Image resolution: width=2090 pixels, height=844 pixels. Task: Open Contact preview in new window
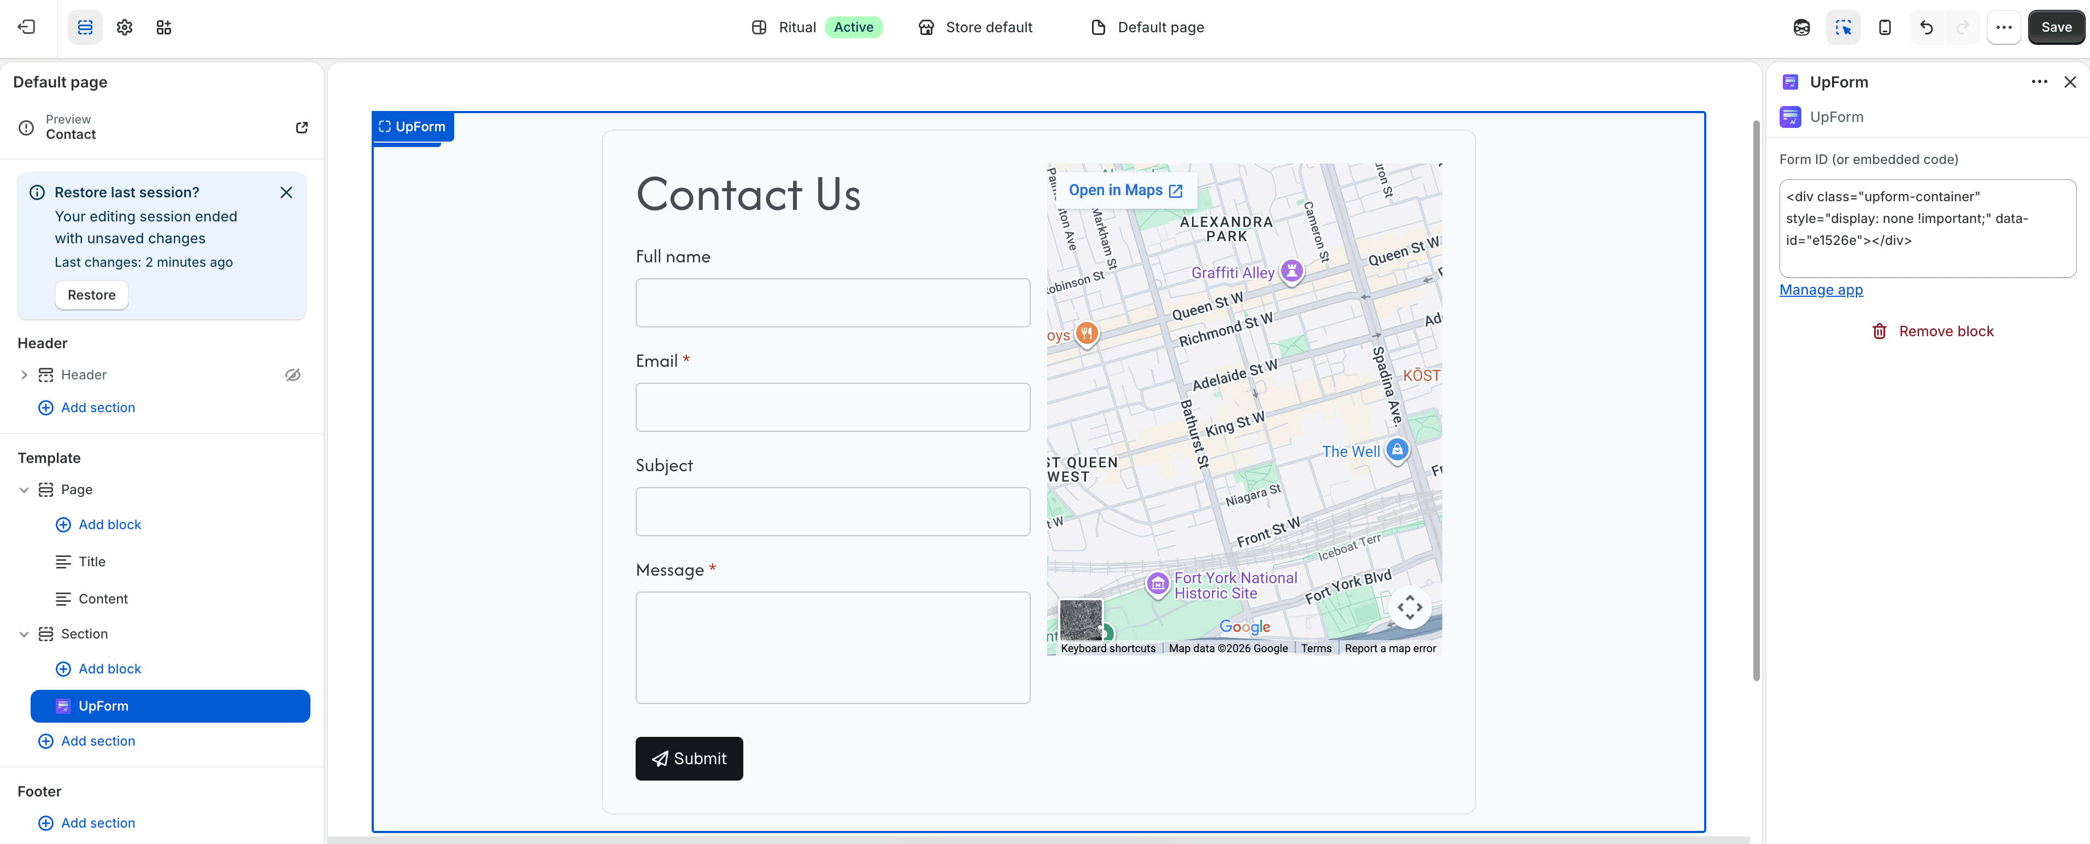(302, 127)
